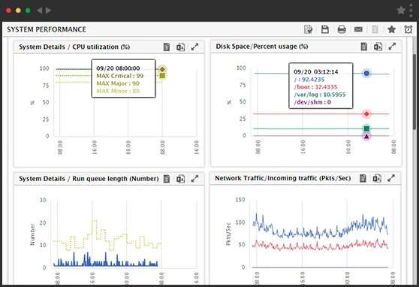Click '/boot : 32.4335' tooltip value

[315, 87]
